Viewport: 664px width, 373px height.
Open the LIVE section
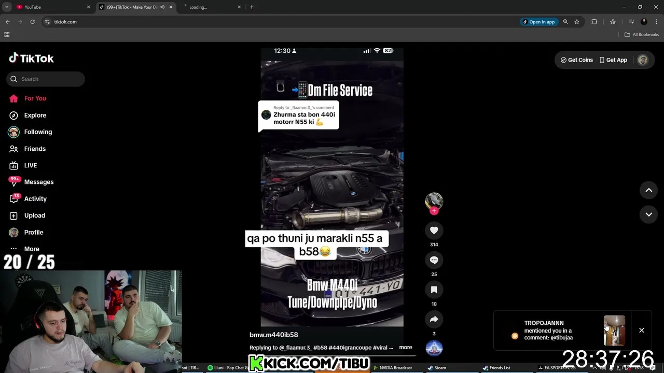23,165
